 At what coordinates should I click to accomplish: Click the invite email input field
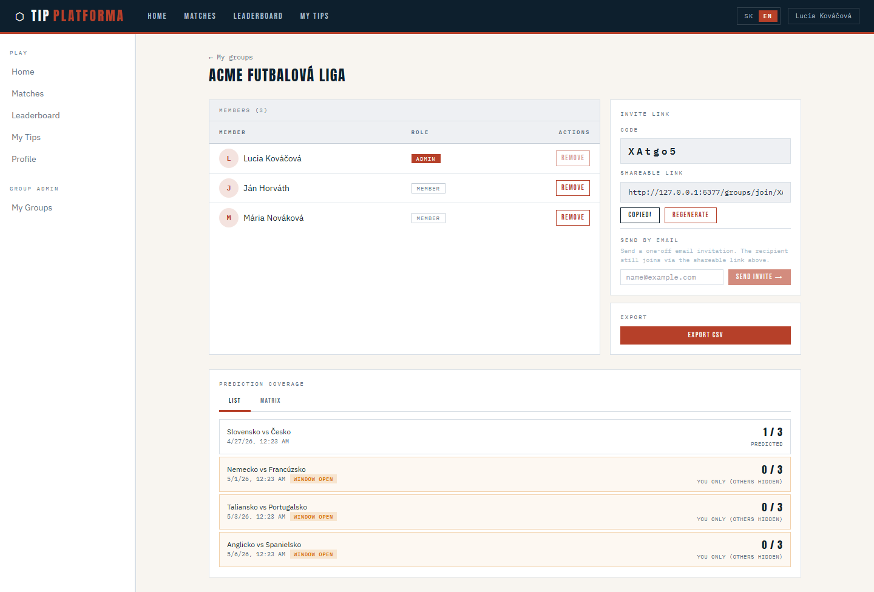click(x=671, y=277)
